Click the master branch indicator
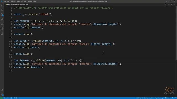 [7, 98]
